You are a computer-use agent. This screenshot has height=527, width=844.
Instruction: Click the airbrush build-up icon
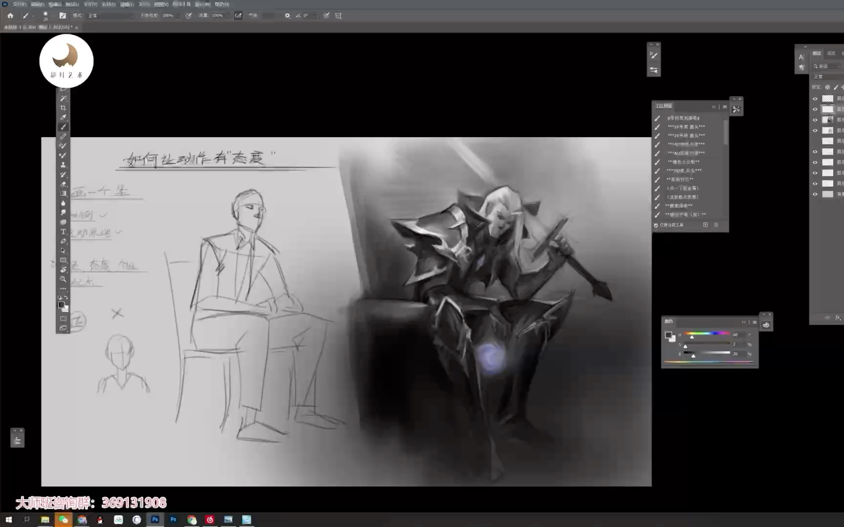238,15
